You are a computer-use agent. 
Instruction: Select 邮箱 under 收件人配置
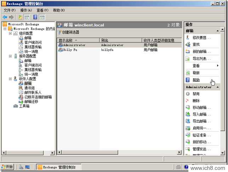tap(28, 84)
